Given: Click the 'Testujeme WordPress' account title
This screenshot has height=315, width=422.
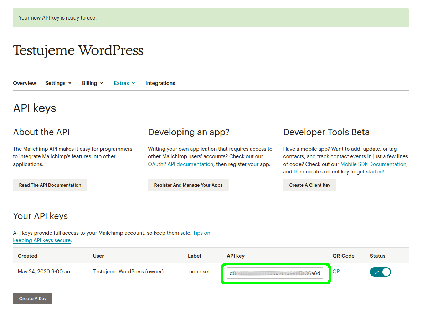Looking at the screenshot, I should tap(78, 50).
